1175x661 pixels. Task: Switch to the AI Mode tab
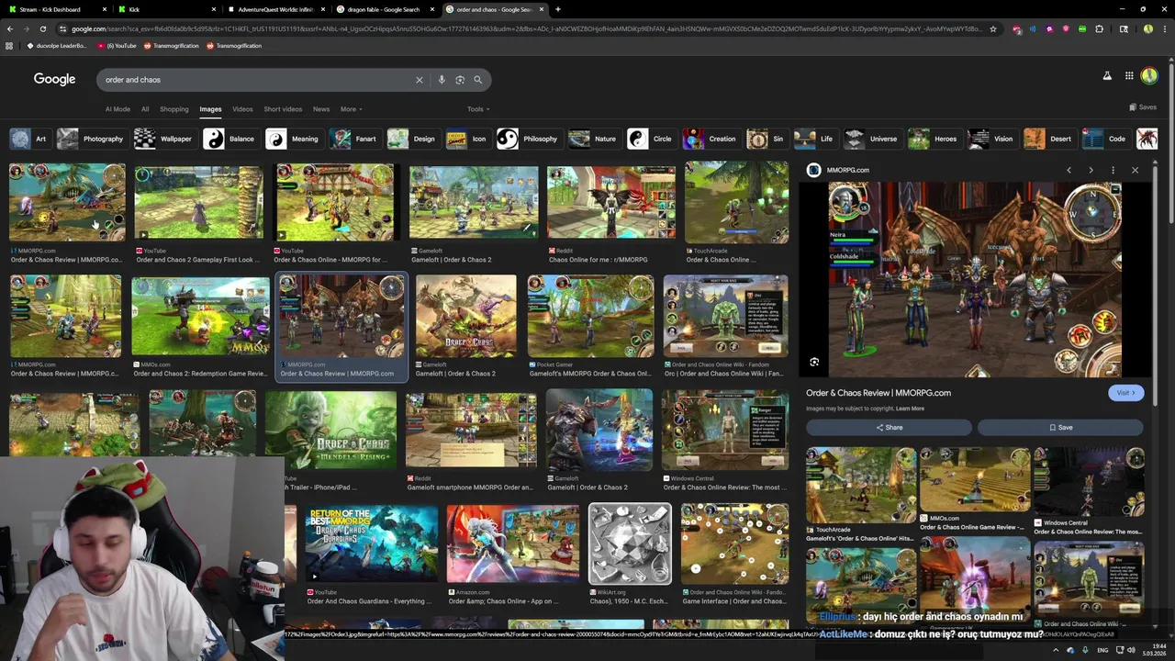click(x=117, y=109)
